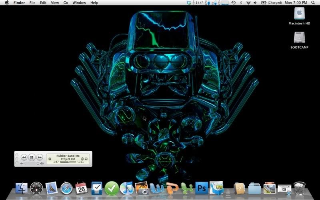Image resolution: width=320 pixels, height=200 pixels.
Task: Open the blue folder stack in Dock
Action: pyautogui.click(x=254, y=188)
